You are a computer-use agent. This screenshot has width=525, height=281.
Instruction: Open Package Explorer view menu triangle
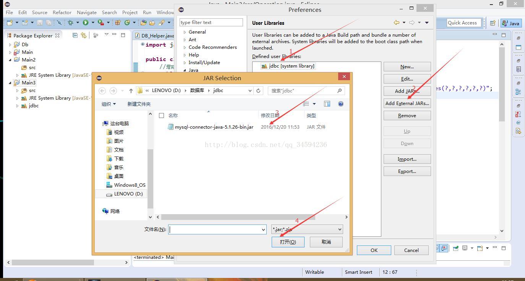pyautogui.click(x=106, y=35)
